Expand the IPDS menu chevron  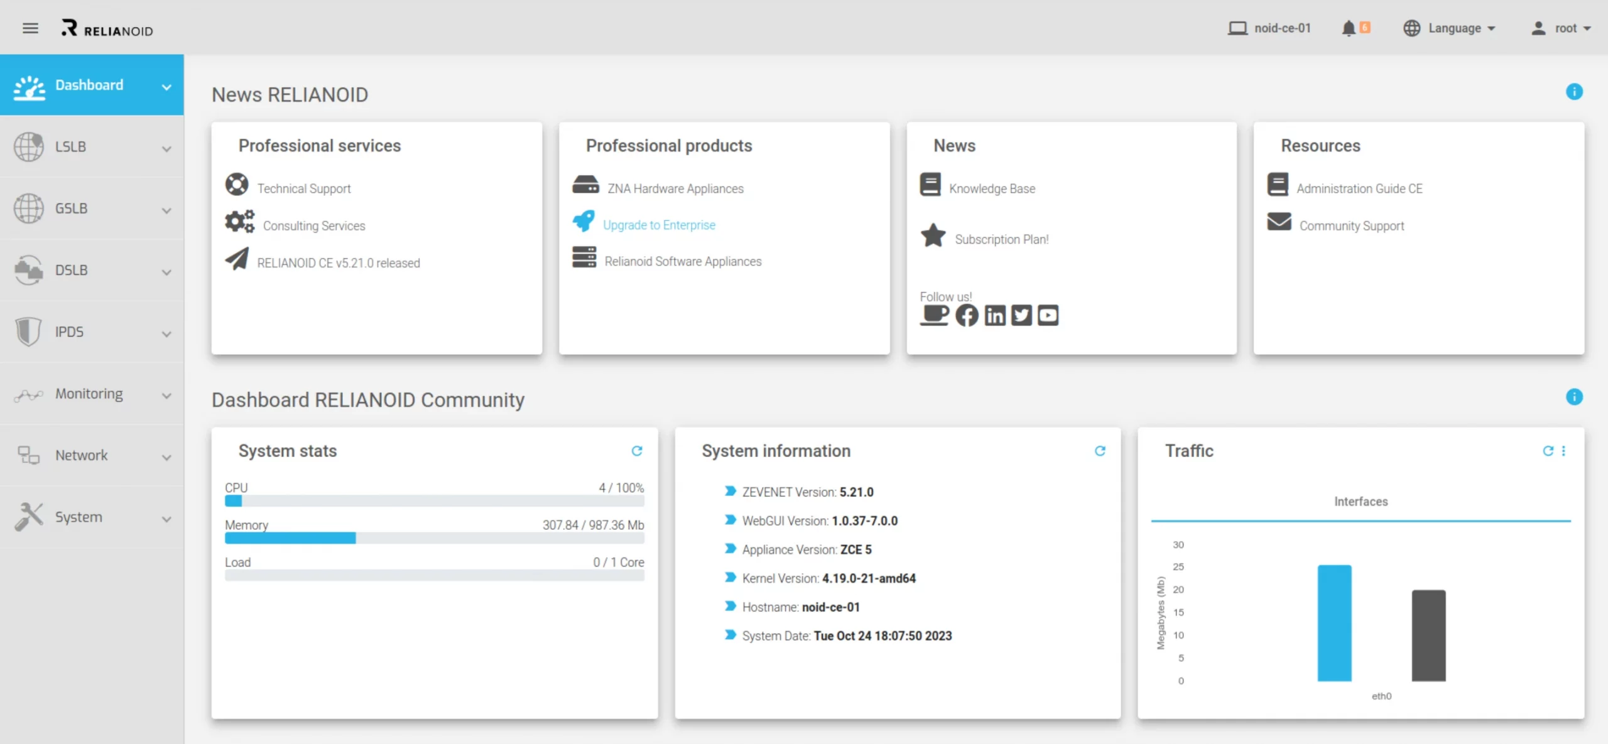[166, 333]
